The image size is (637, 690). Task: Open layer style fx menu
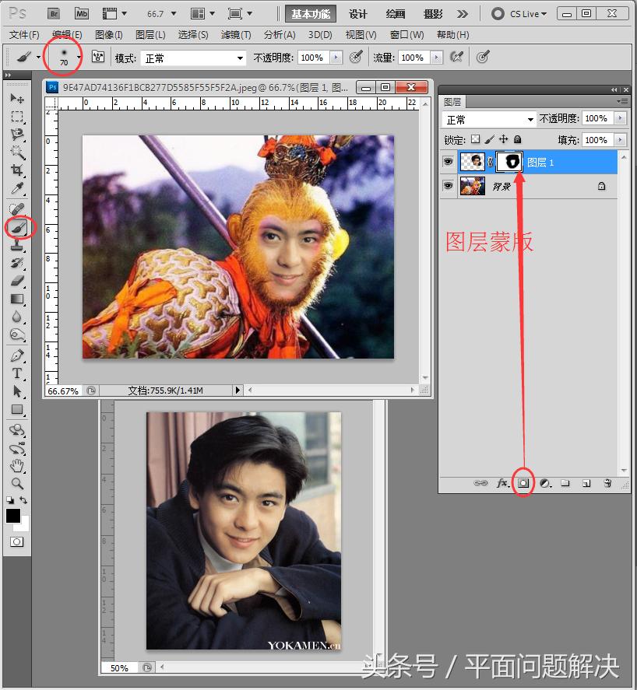502,483
